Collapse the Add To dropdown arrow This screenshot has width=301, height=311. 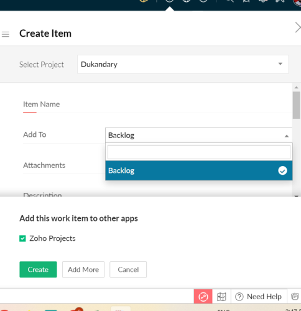tap(287, 136)
